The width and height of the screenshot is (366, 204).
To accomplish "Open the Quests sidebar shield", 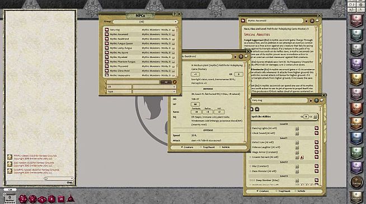I will click(356, 94).
